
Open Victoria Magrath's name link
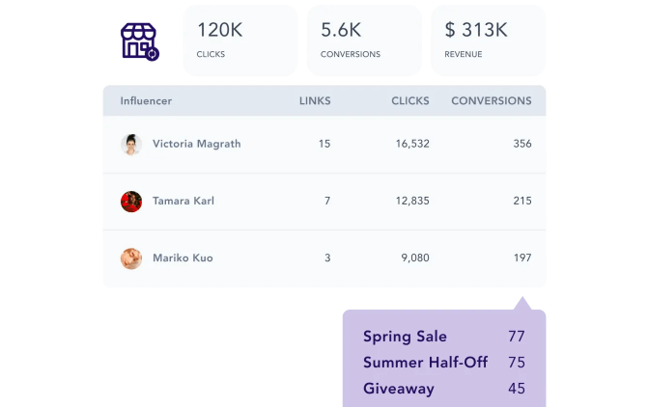point(196,144)
